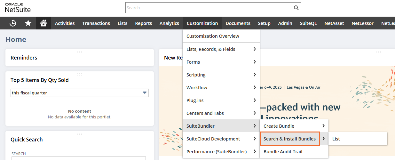The height and width of the screenshot is (160, 395).
Task: Grab the Quick Search portlet drag handle
Action: (x=80, y=134)
